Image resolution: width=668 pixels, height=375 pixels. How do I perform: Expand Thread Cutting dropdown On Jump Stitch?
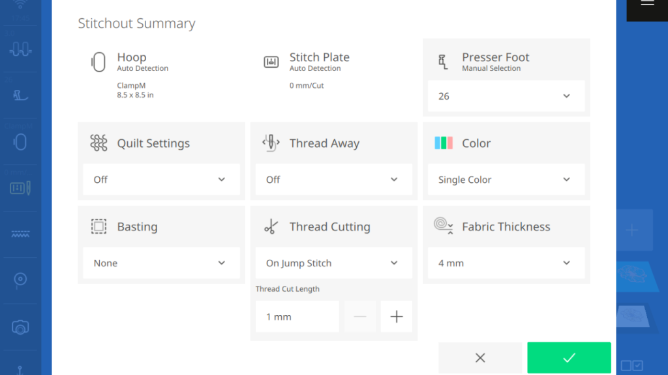pyautogui.click(x=333, y=263)
